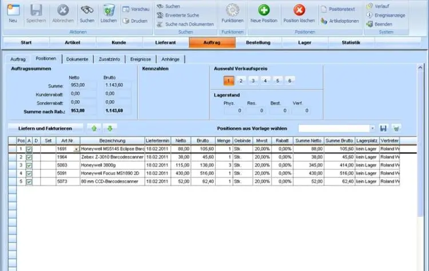Move position up with green arrow
This screenshot has width=429, height=271.
click(94, 128)
